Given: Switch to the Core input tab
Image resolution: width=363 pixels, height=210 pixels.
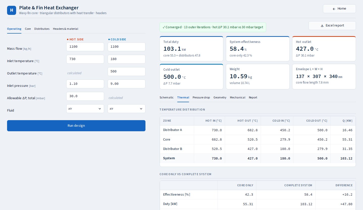Looking at the screenshot, I should 28,29.
